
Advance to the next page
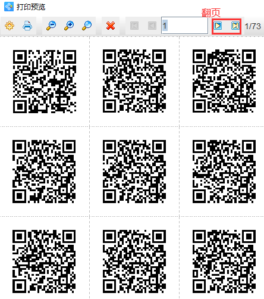[x=218, y=26]
